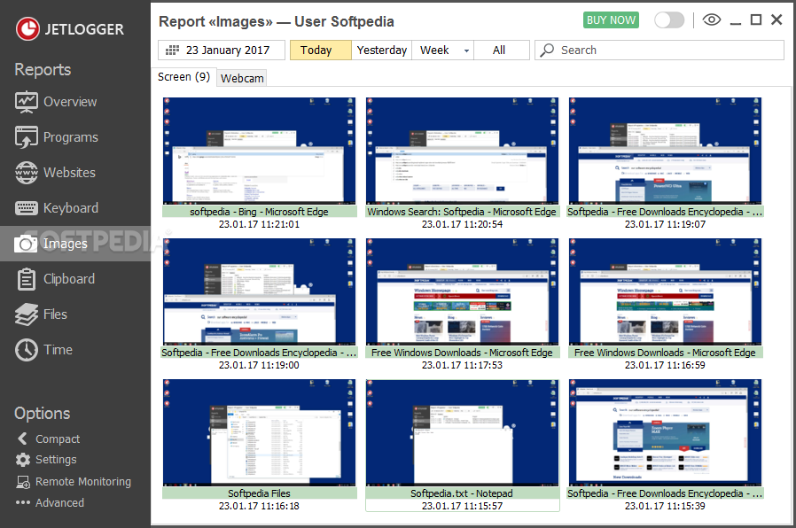
Task: Toggle the monitoring on/off switch
Action: pos(669,20)
